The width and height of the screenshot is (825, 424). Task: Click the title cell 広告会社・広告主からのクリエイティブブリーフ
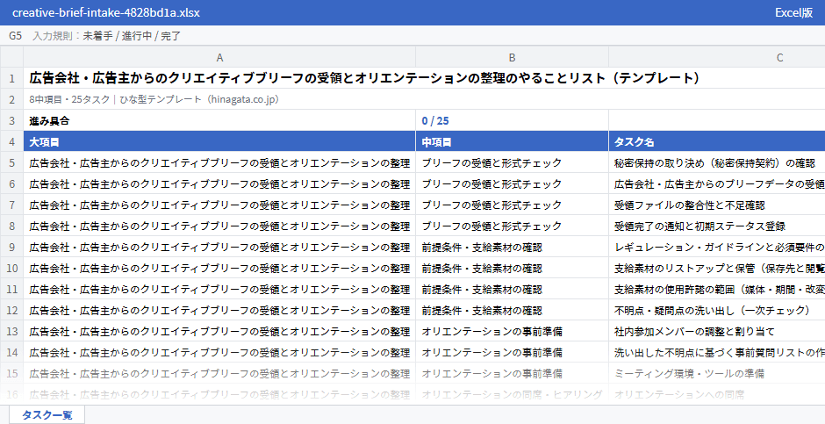[424, 78]
